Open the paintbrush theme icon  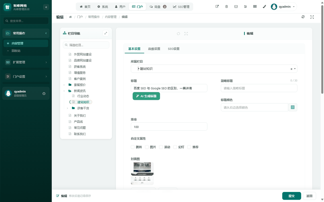coord(264,7)
